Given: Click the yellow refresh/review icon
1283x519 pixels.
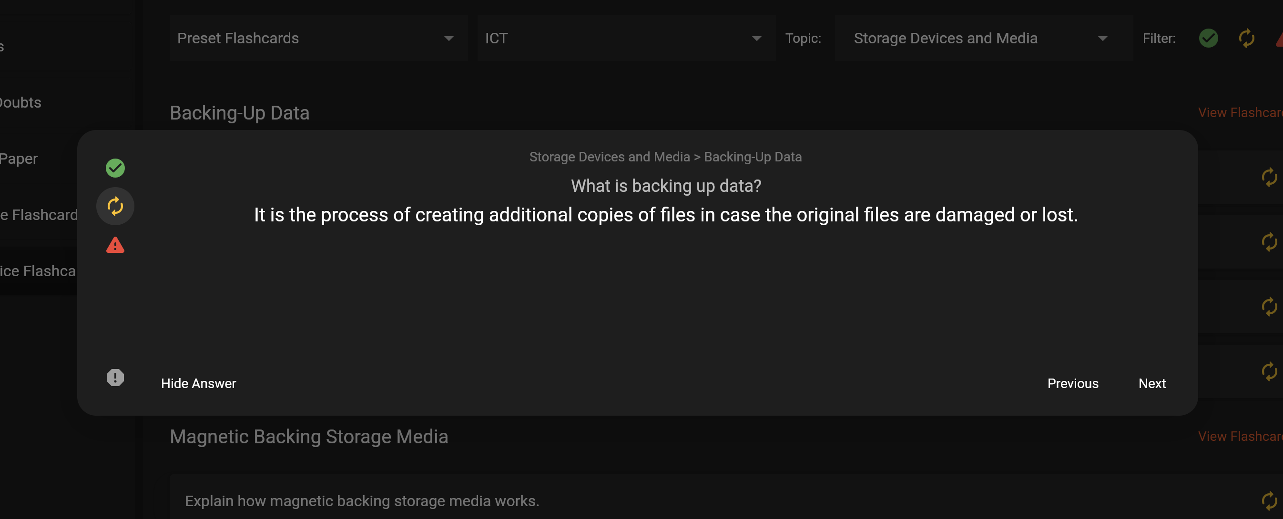Looking at the screenshot, I should coord(115,206).
